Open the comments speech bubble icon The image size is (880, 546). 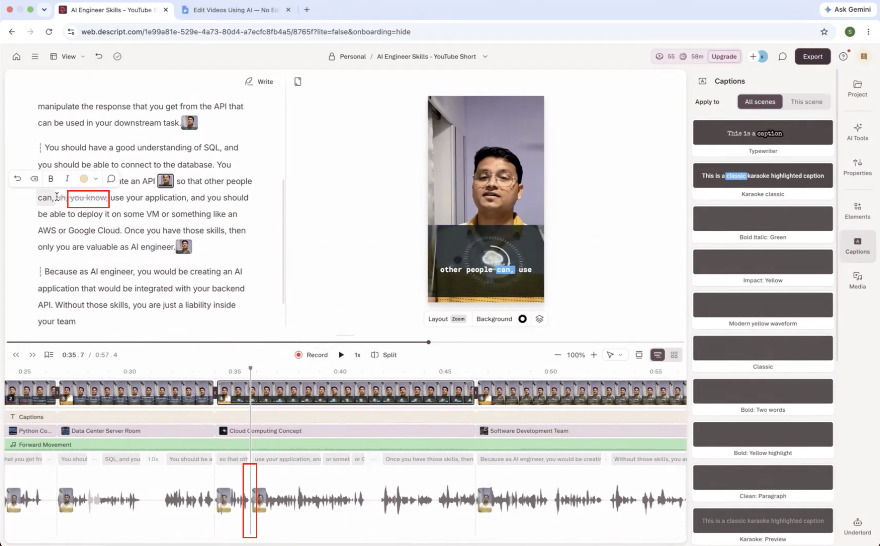(x=782, y=57)
